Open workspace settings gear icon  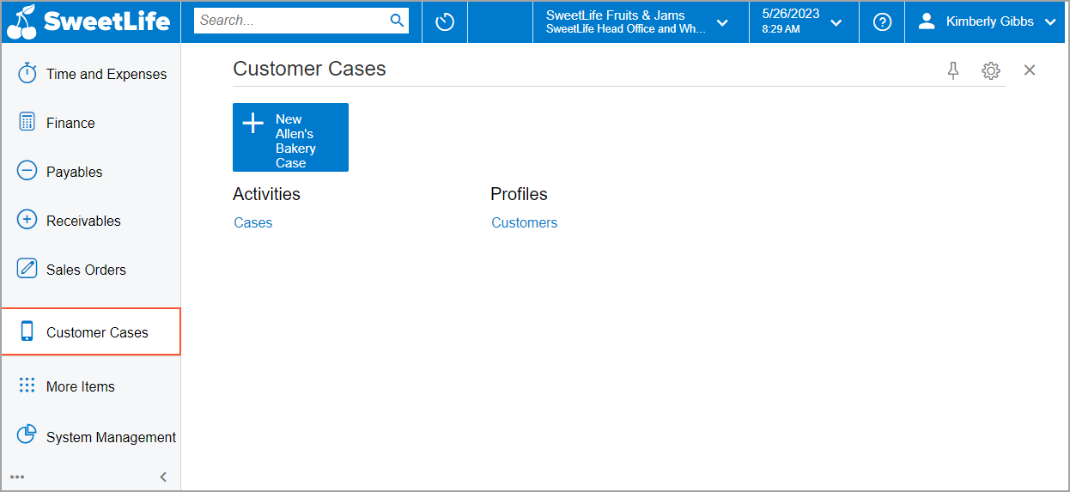coord(991,70)
